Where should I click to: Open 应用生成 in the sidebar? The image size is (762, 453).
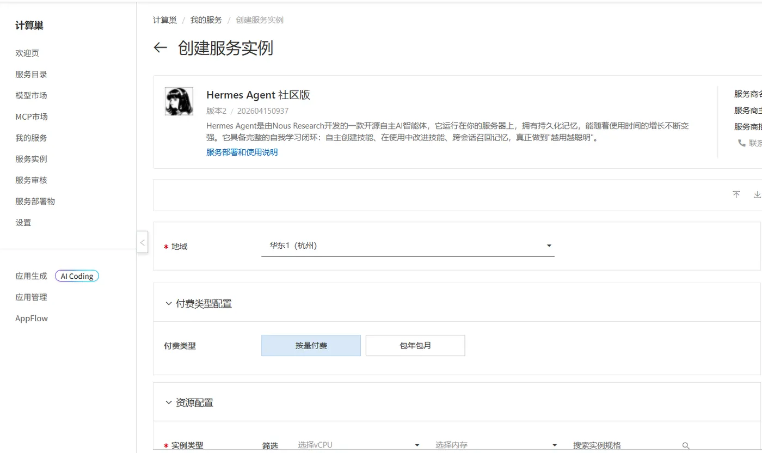point(31,276)
